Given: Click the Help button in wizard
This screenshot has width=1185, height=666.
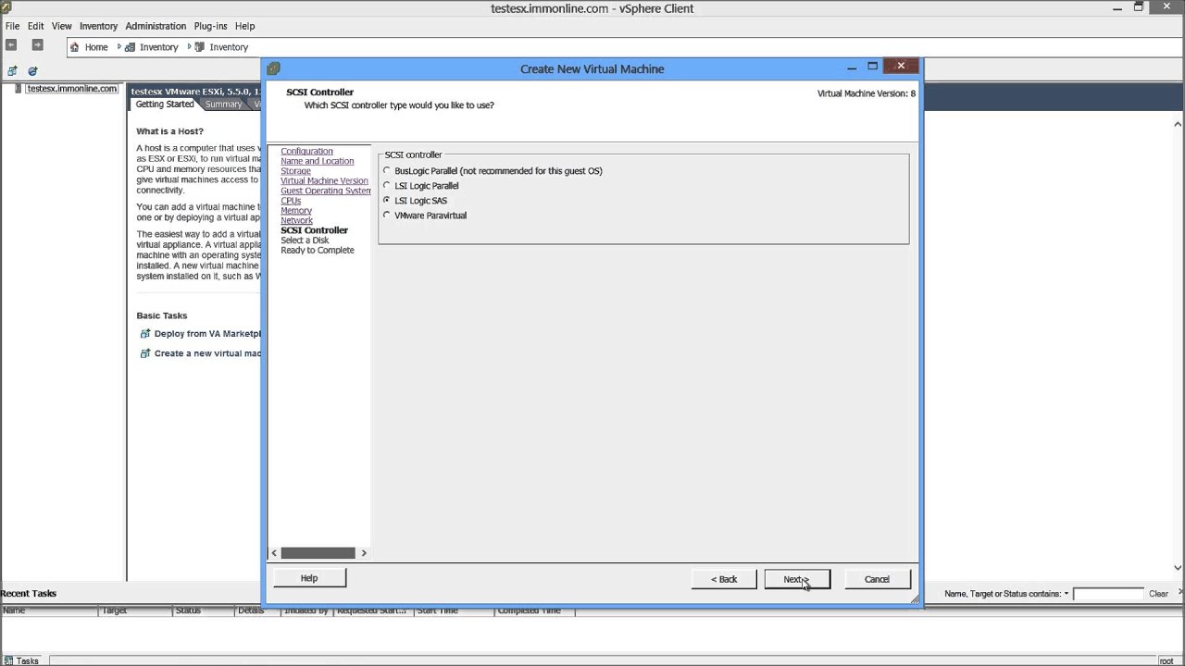Looking at the screenshot, I should tap(309, 578).
